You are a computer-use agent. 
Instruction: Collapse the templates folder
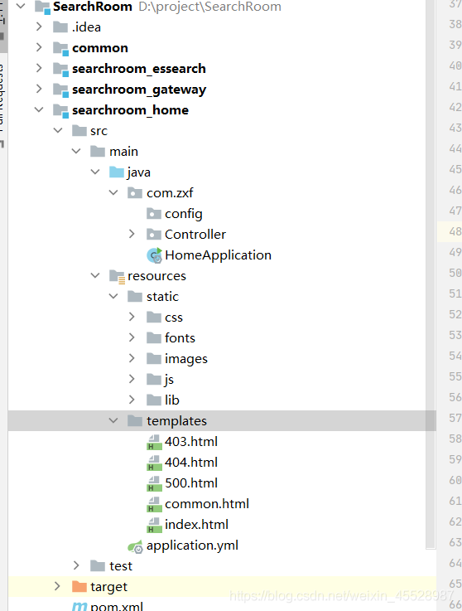[113, 420]
